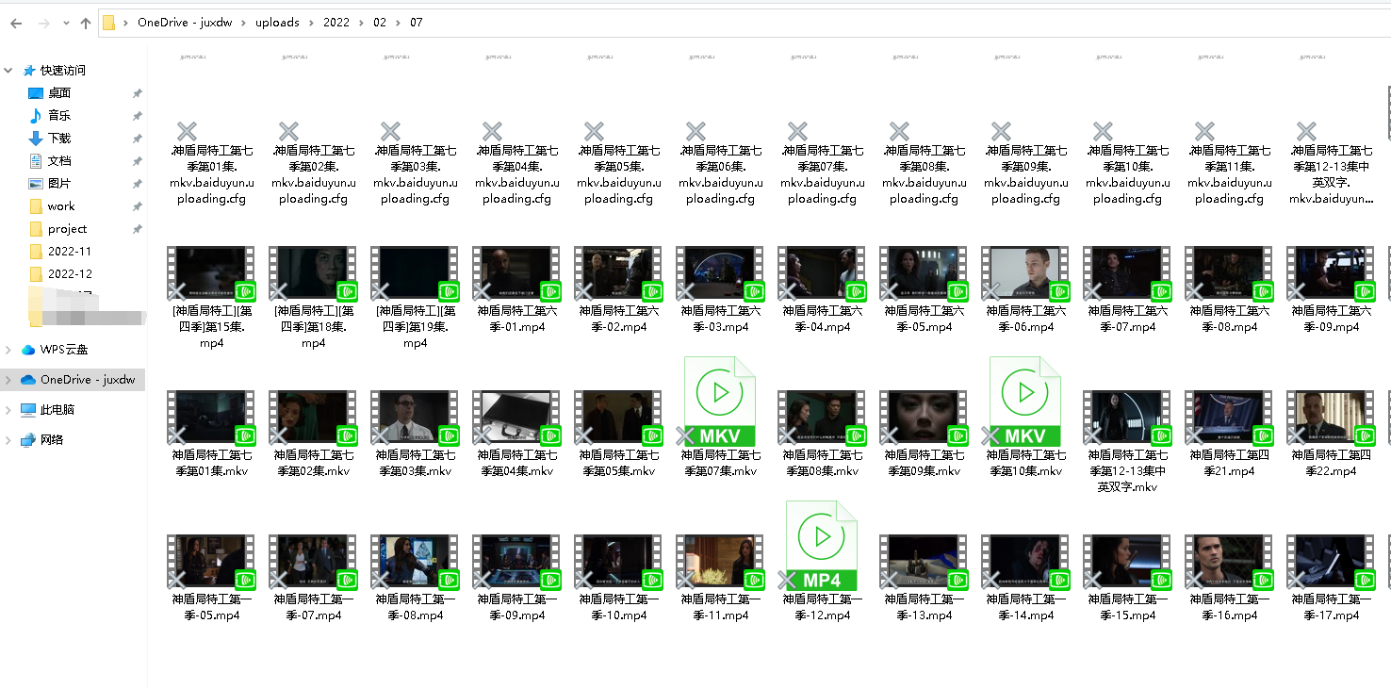Go back using the back arrow
The image size is (1391, 689).
18,23
